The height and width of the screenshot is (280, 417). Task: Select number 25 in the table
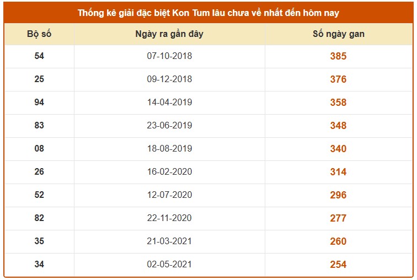pos(39,79)
